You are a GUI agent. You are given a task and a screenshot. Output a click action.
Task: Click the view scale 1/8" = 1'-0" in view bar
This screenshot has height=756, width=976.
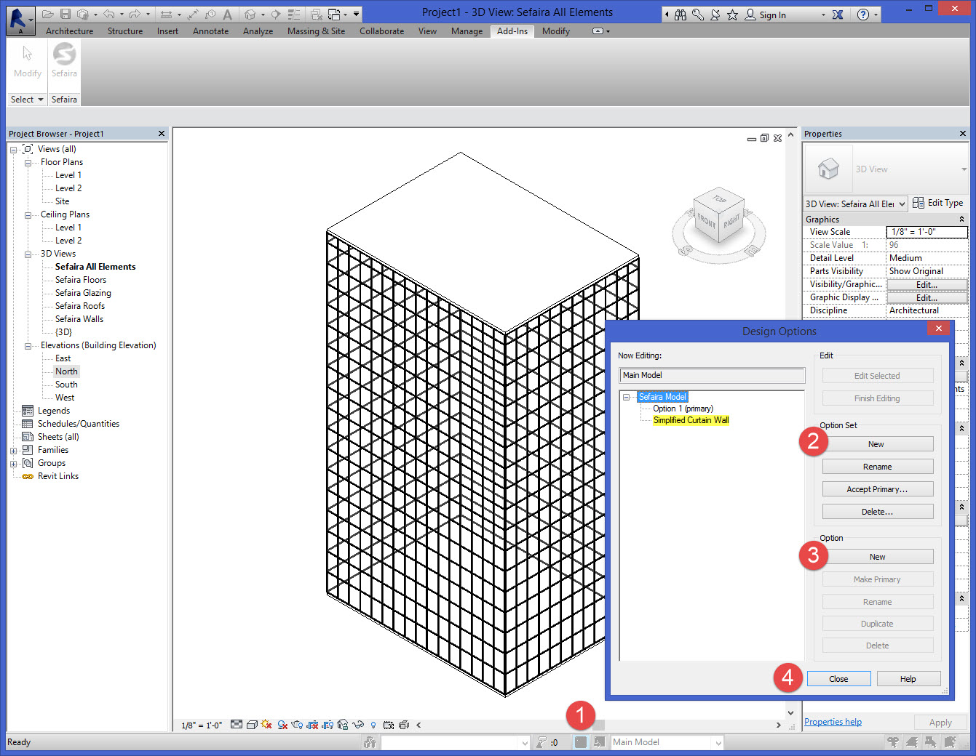click(202, 725)
